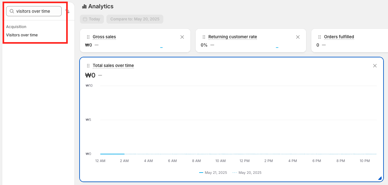Remove the Gross sales card
The height and width of the screenshot is (185, 388).
tap(182, 37)
